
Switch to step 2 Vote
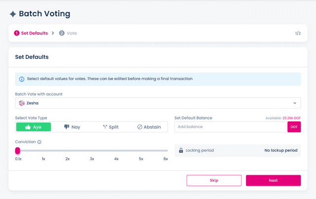point(68,33)
